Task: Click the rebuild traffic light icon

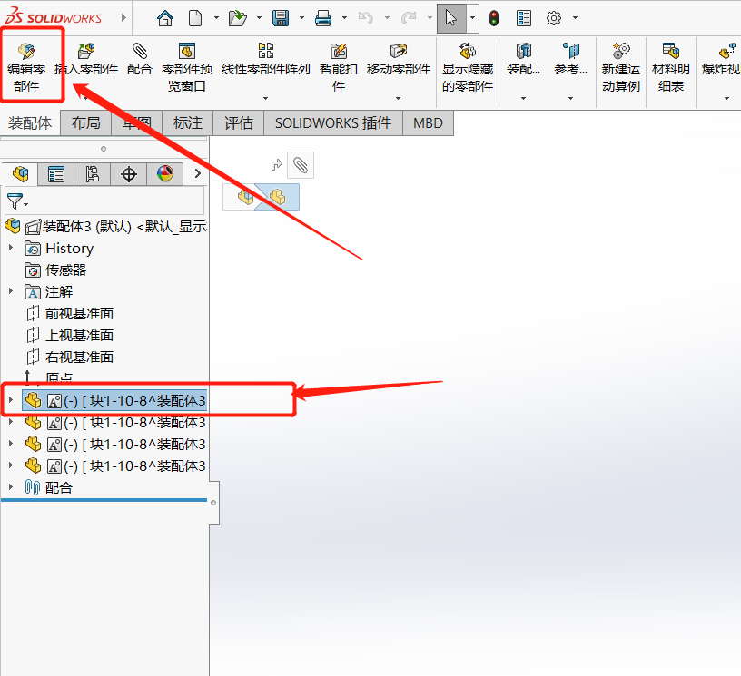Action: point(494,17)
